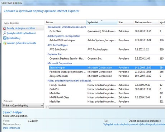Select the Panely nástrojů a rozšíření icon

[x=5, y=28]
